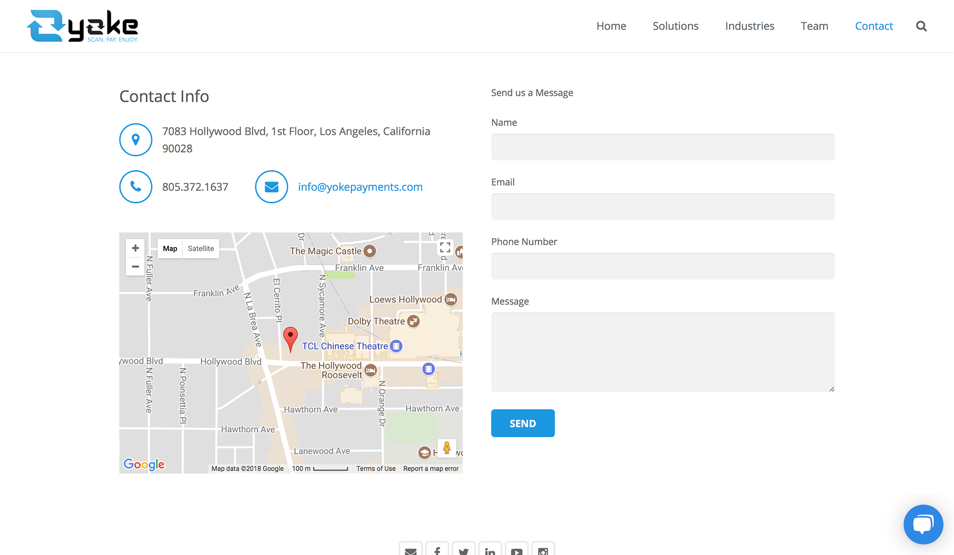Click the phone icon circle
The height and width of the screenshot is (555, 954).
pyautogui.click(x=136, y=187)
